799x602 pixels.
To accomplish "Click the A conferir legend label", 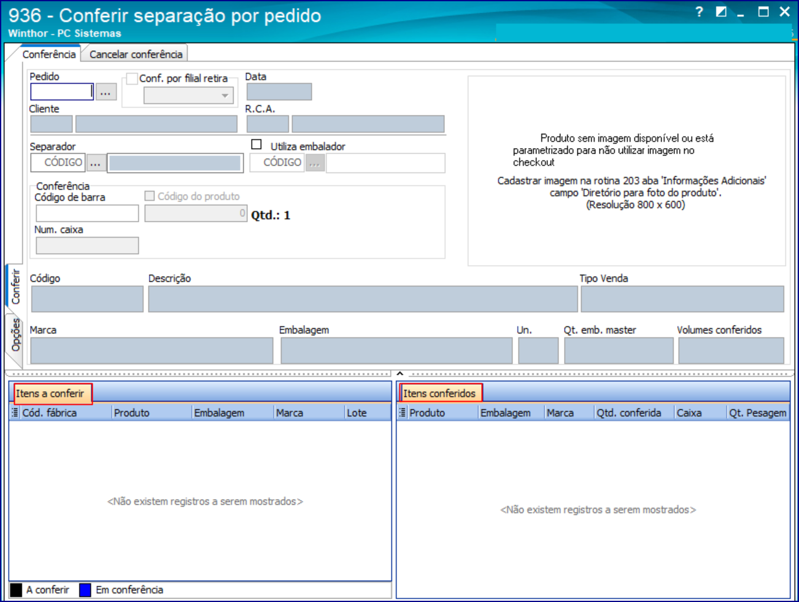I will pyautogui.click(x=48, y=590).
